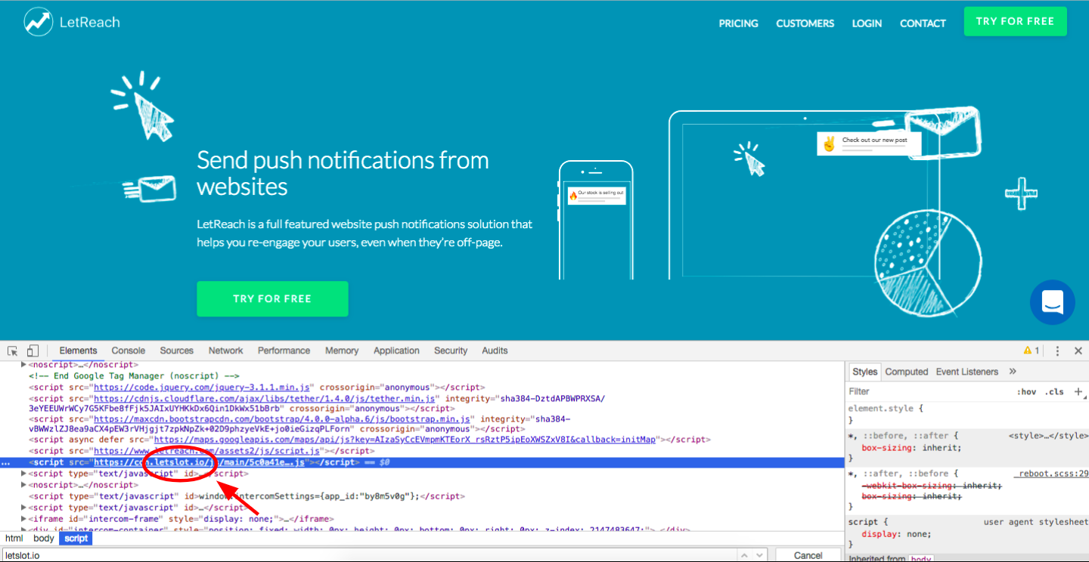Open the cdnjs tether.min.js link
The width and height of the screenshot is (1089, 562).
(265, 398)
